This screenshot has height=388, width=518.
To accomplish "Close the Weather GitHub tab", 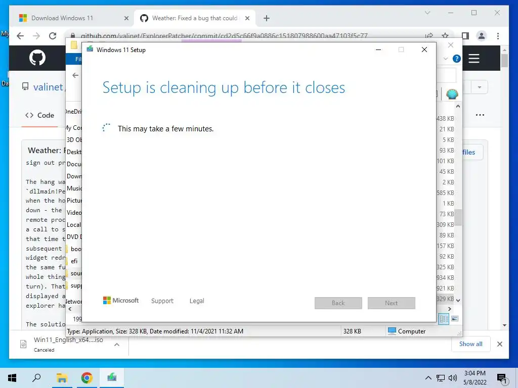I will coord(247,18).
